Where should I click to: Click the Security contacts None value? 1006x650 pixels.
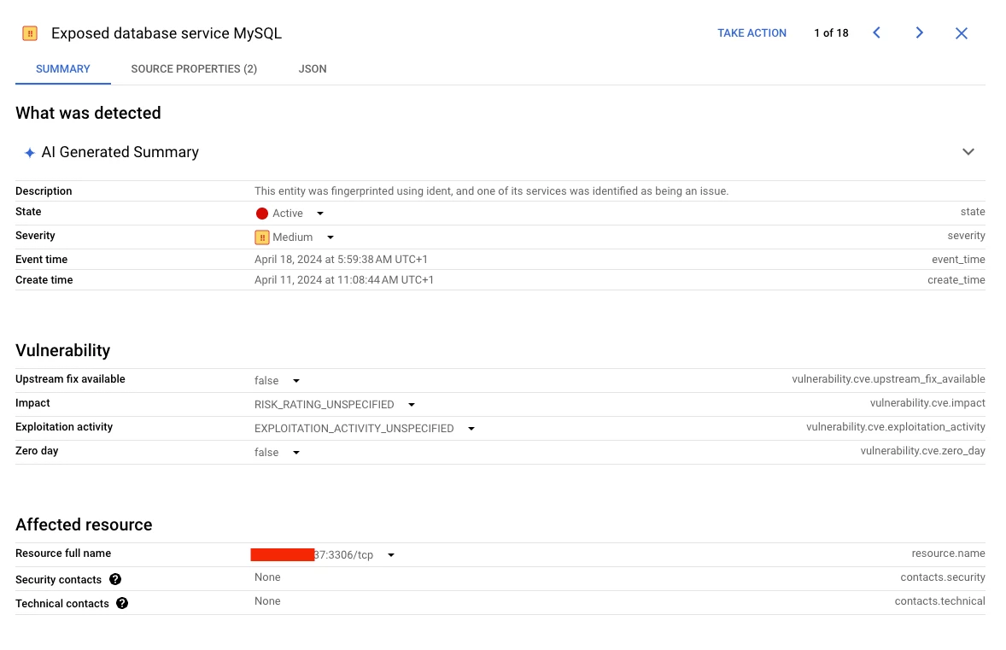click(x=267, y=577)
